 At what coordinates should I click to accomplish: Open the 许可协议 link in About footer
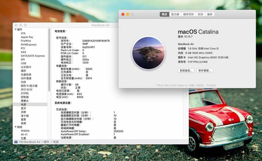pos(211,85)
